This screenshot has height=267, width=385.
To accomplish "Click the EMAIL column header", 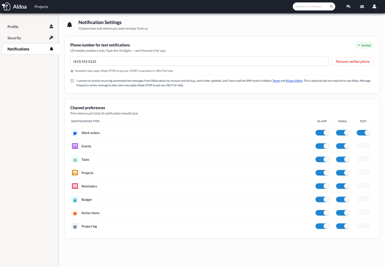I will (342, 121).
